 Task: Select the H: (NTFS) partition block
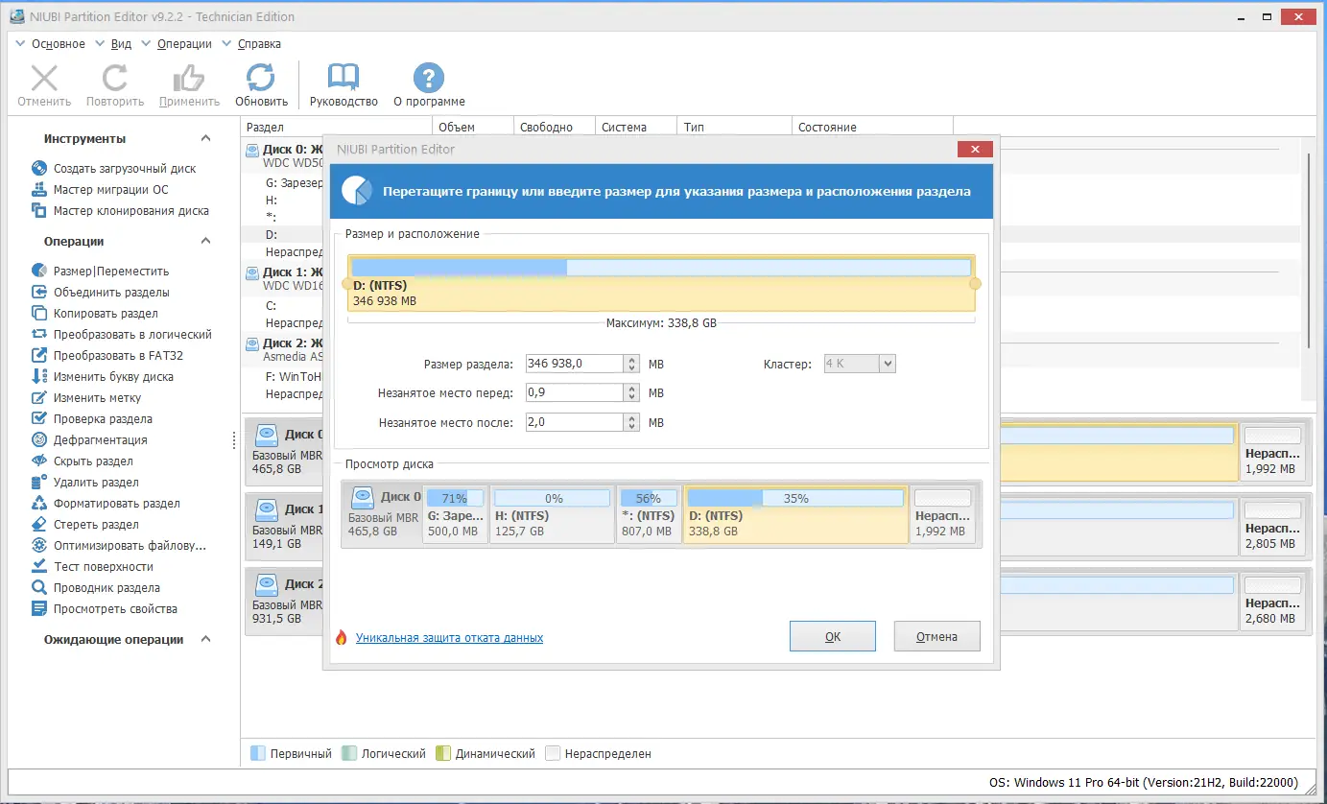552,515
